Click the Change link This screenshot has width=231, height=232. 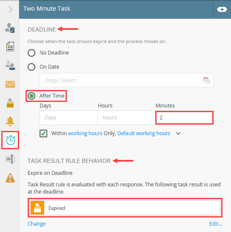click(37, 224)
